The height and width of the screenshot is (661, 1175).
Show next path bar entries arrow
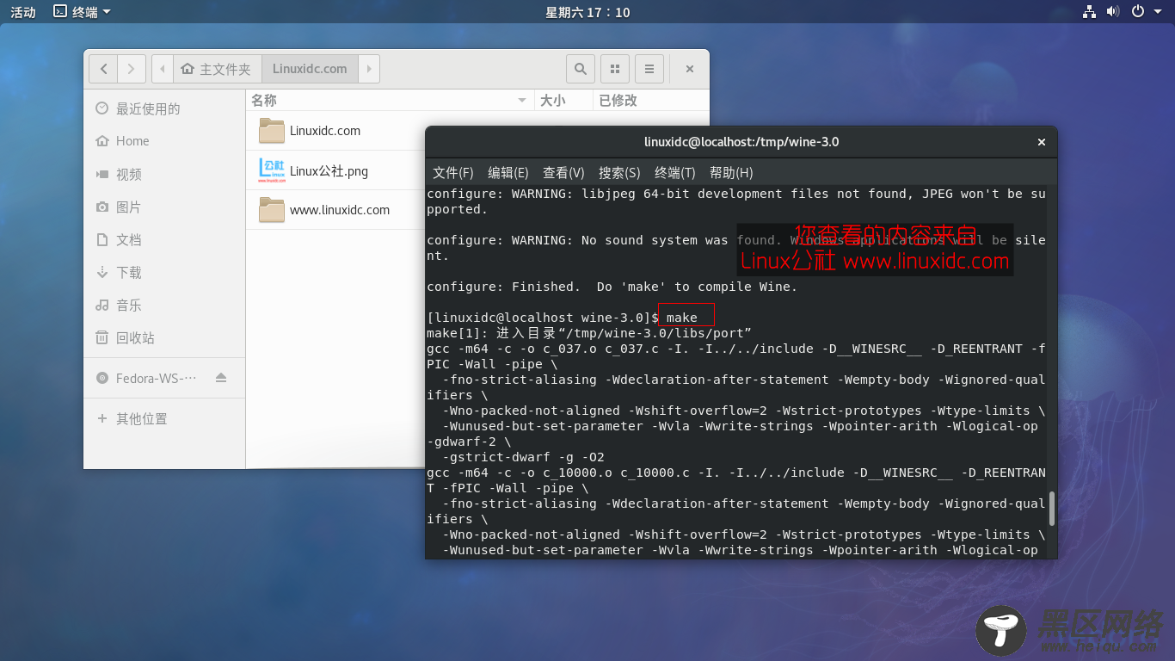click(369, 69)
